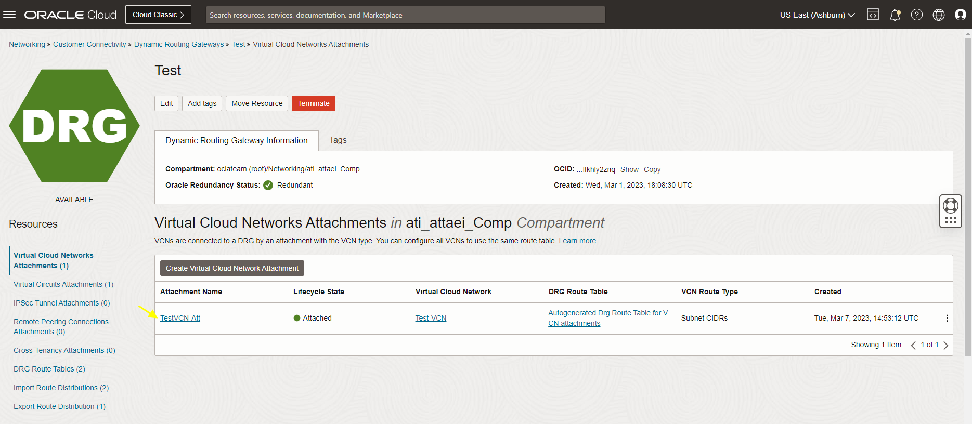Click the Redundant status text
The height and width of the screenshot is (424, 972).
(x=295, y=185)
